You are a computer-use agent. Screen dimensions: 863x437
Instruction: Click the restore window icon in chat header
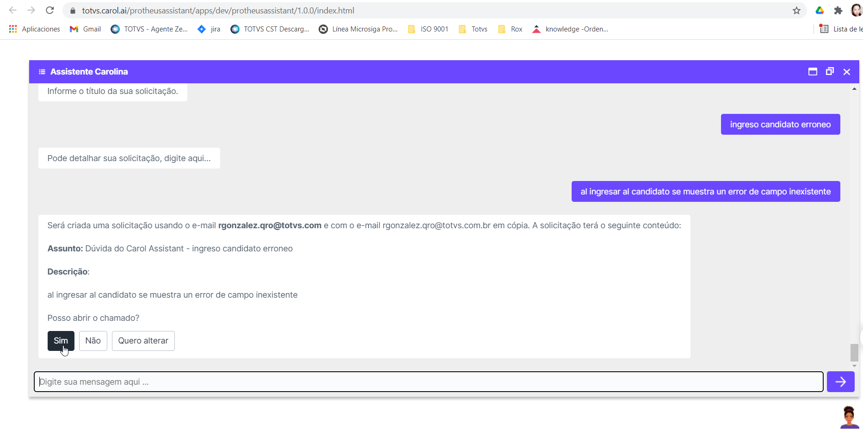830,71
